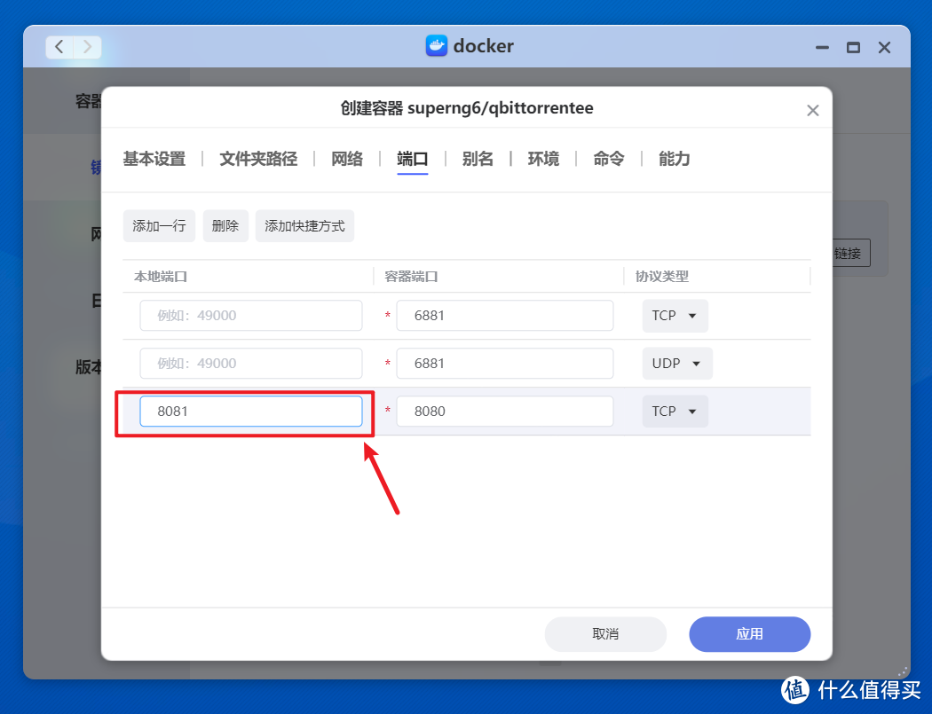Maximize the docker window
The image size is (932, 714).
pyautogui.click(x=853, y=48)
